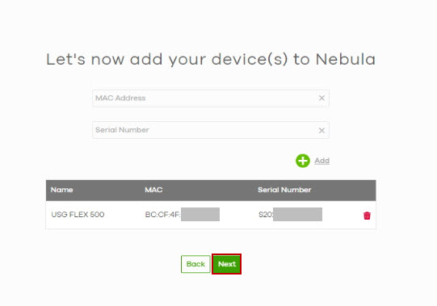Click the word Let's in the page title
Image resolution: width=437 pixels, height=306 pixels.
point(65,60)
